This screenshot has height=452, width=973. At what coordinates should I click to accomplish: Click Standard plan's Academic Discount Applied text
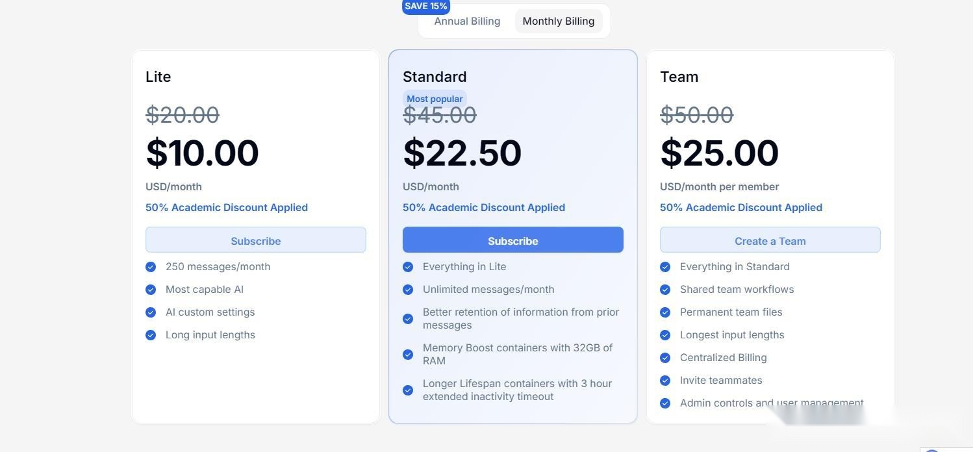pyautogui.click(x=484, y=207)
